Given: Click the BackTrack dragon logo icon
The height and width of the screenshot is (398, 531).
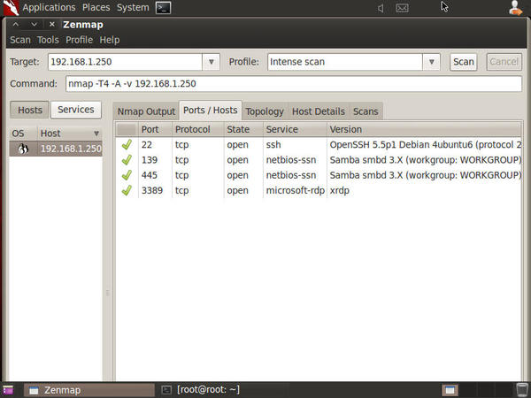Looking at the screenshot, I should pos(12,7).
